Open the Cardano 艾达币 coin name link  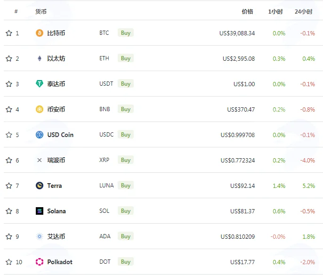56,236
